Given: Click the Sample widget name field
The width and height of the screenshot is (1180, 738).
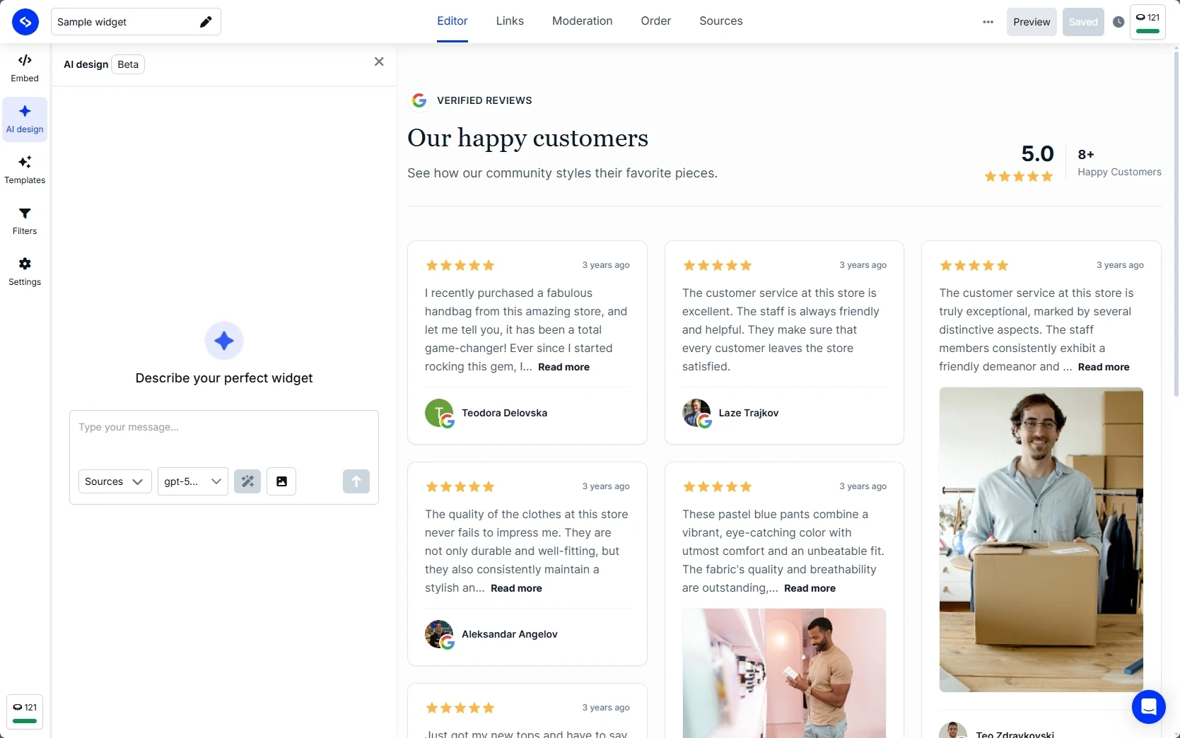Looking at the screenshot, I should point(136,22).
